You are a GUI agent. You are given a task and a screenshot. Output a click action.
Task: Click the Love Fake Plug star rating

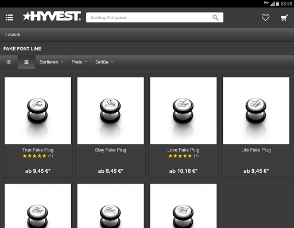coord(183,156)
